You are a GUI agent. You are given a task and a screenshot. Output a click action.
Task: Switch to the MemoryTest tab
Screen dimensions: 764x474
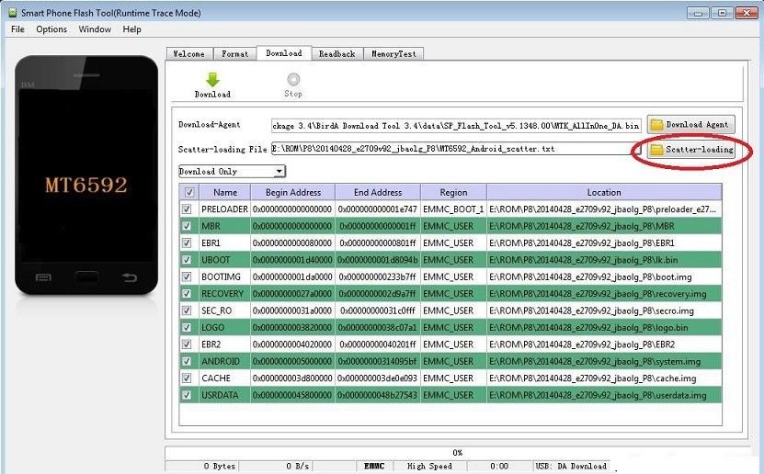[393, 54]
